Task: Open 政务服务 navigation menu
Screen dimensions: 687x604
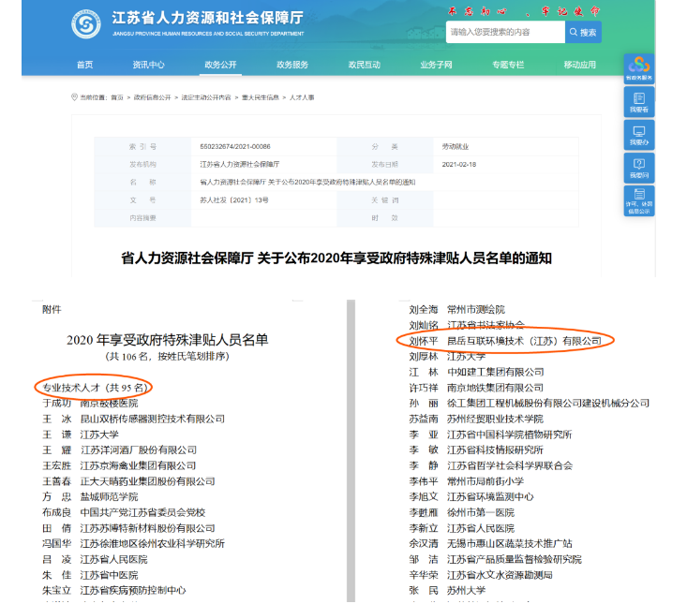Action: coord(292,65)
